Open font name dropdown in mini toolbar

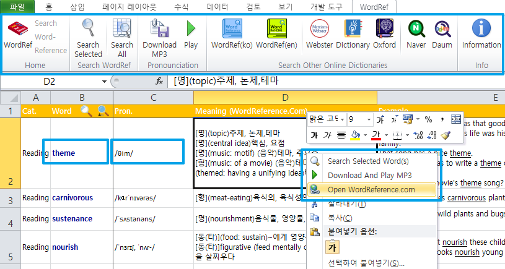[x=343, y=119]
